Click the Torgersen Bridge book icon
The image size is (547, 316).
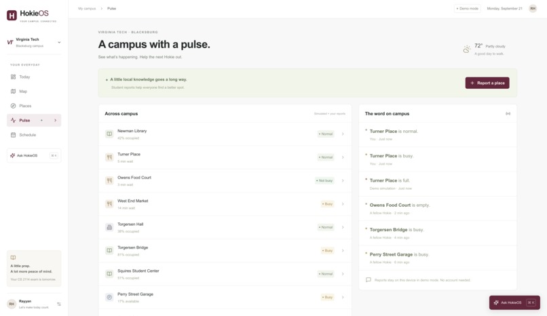[109, 250]
